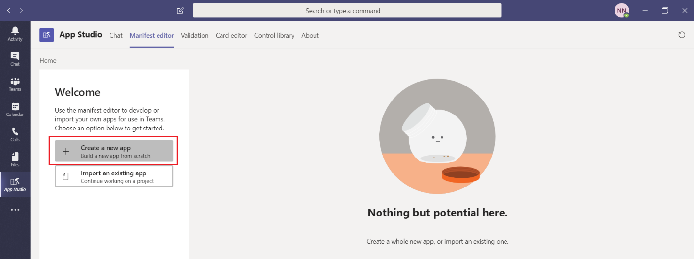
Task: Open Calls from the sidebar
Action: (15, 134)
